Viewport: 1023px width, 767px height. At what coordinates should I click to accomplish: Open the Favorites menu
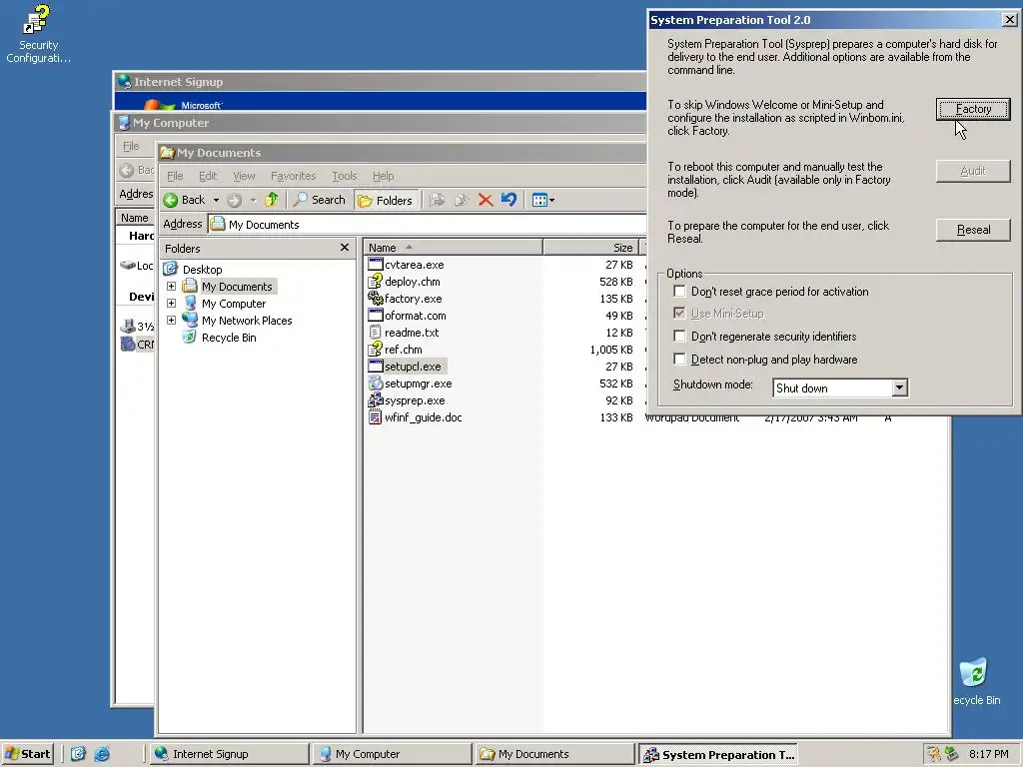click(293, 176)
